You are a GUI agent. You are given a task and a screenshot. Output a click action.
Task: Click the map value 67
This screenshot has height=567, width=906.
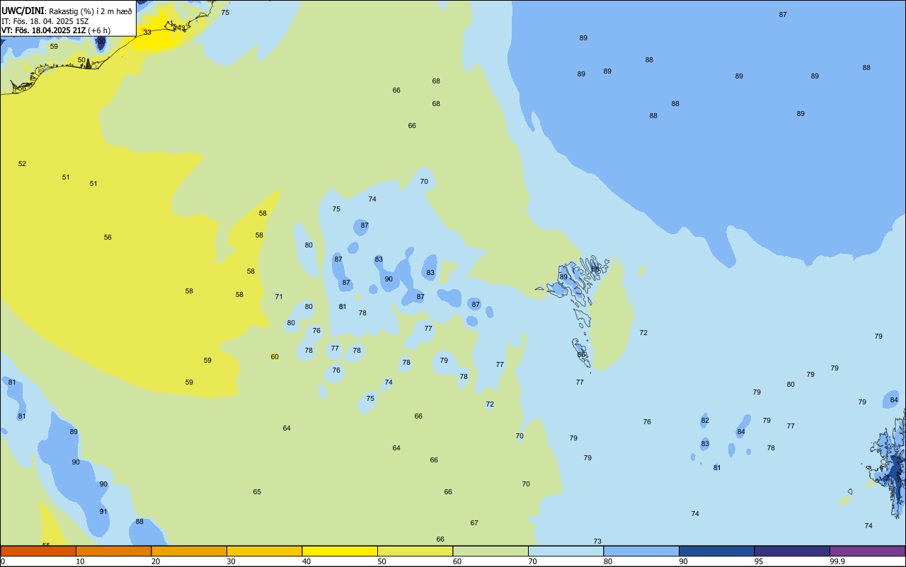(x=474, y=522)
